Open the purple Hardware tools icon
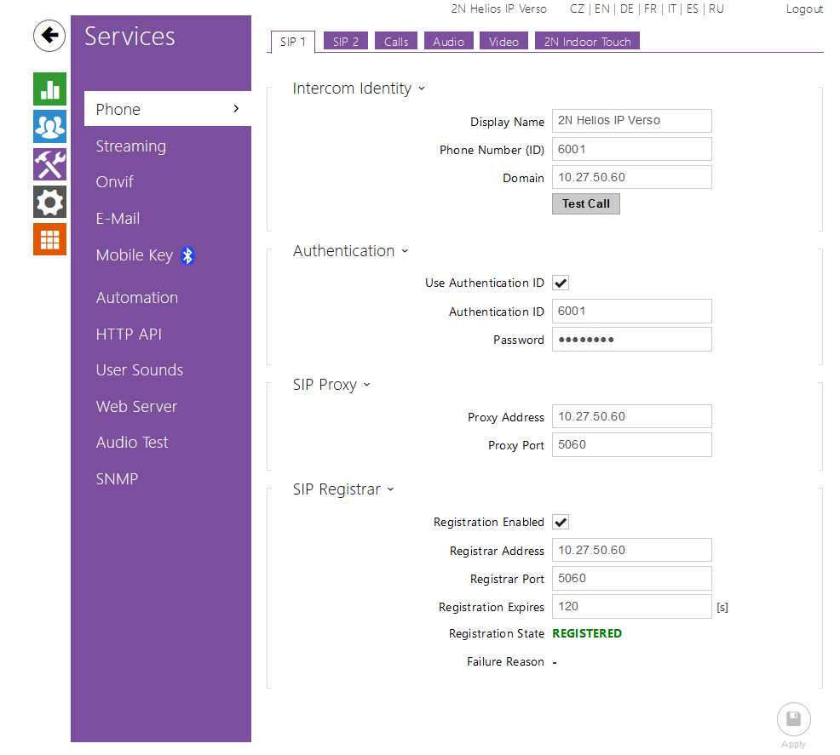Screen dimensions: 840x755 pyautogui.click(x=49, y=164)
